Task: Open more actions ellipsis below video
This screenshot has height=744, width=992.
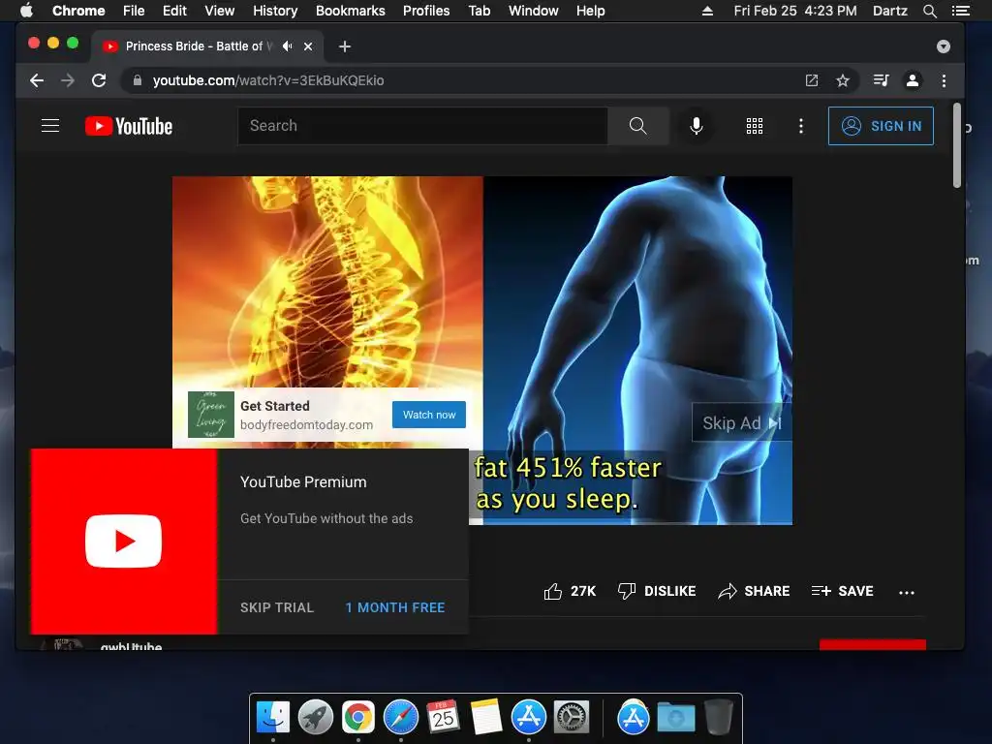Action: coord(907,592)
